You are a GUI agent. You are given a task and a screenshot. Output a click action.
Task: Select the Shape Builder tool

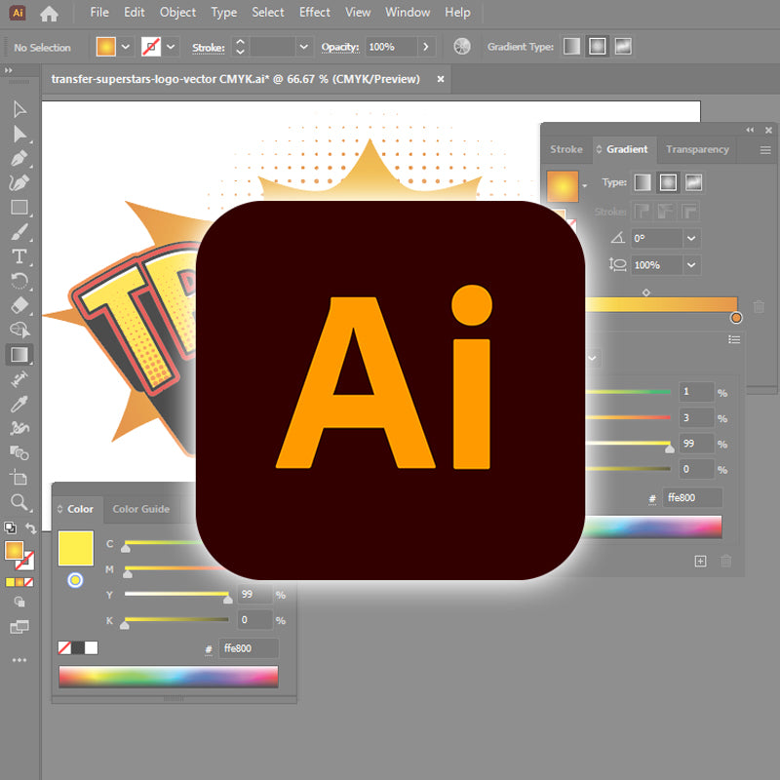pyautogui.click(x=19, y=330)
